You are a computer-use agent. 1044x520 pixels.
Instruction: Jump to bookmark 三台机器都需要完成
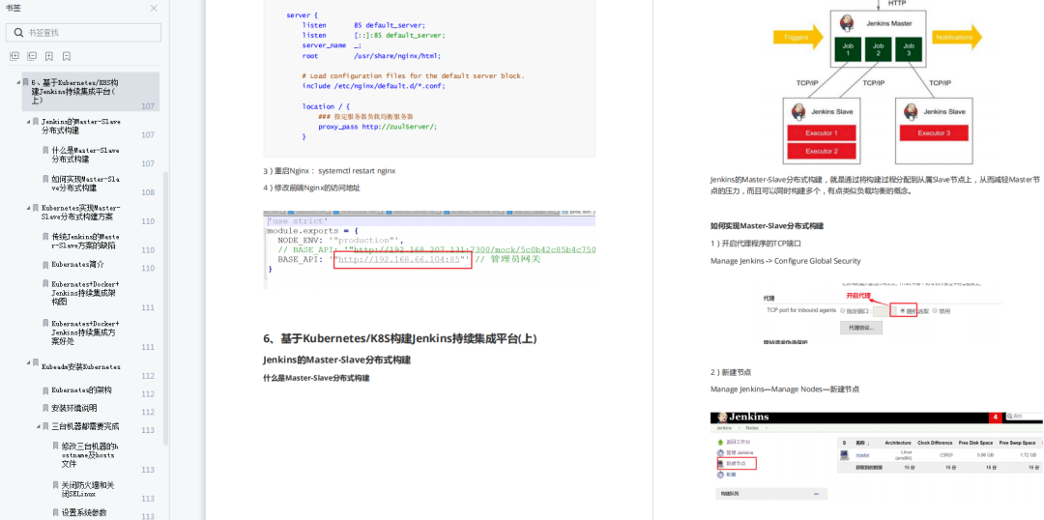click(x=84, y=426)
